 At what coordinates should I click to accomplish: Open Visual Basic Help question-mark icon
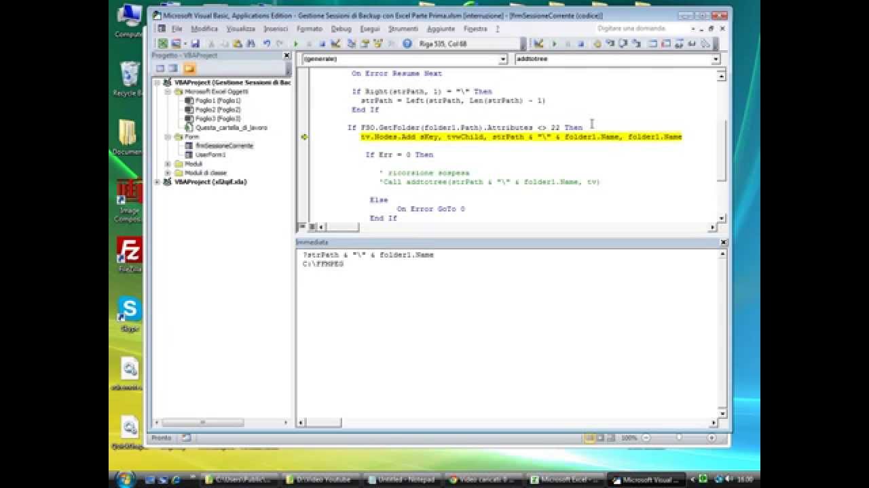[x=407, y=43]
